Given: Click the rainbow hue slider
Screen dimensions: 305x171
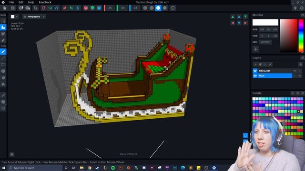Looking at the screenshot, I should [x=301, y=36].
